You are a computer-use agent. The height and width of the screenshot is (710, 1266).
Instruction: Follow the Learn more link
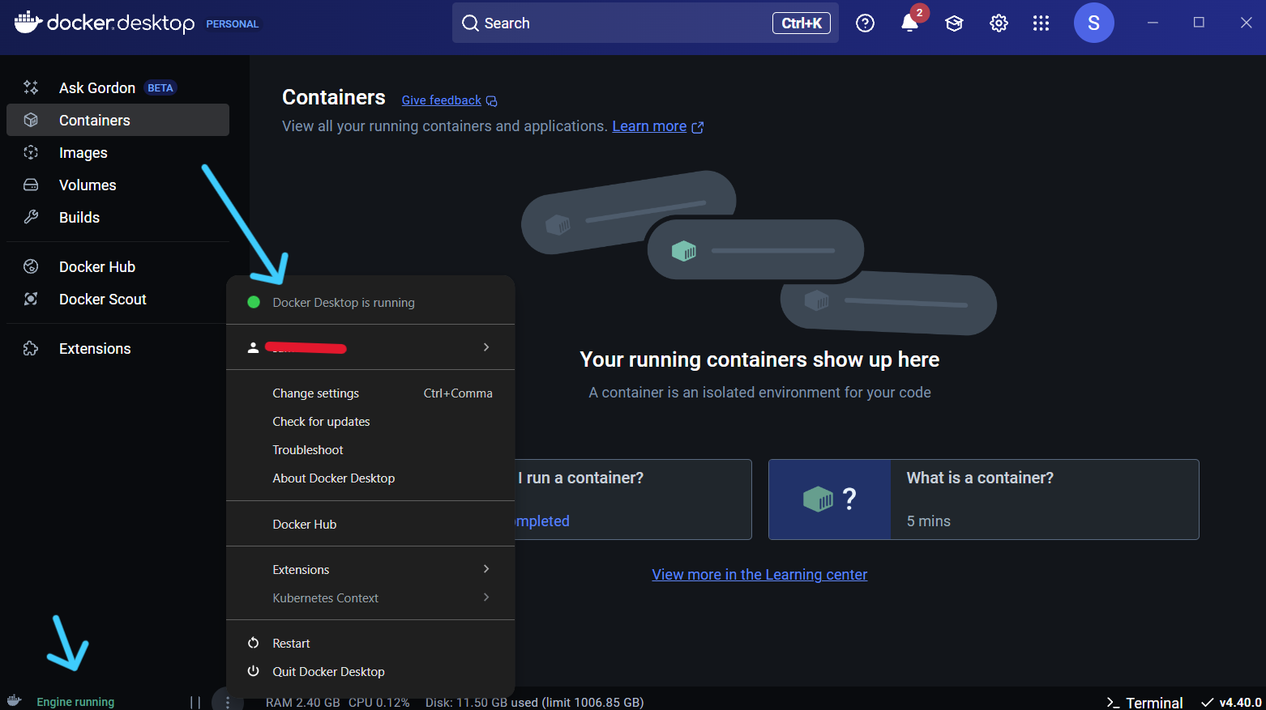(649, 126)
